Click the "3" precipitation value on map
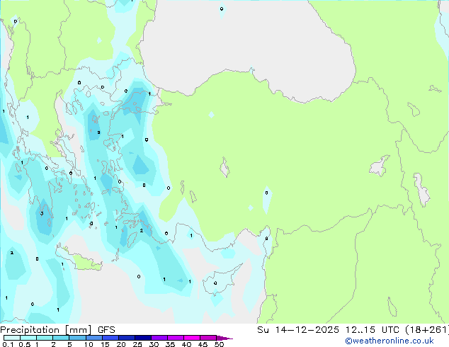449x347 pixels. tap(42, 214)
